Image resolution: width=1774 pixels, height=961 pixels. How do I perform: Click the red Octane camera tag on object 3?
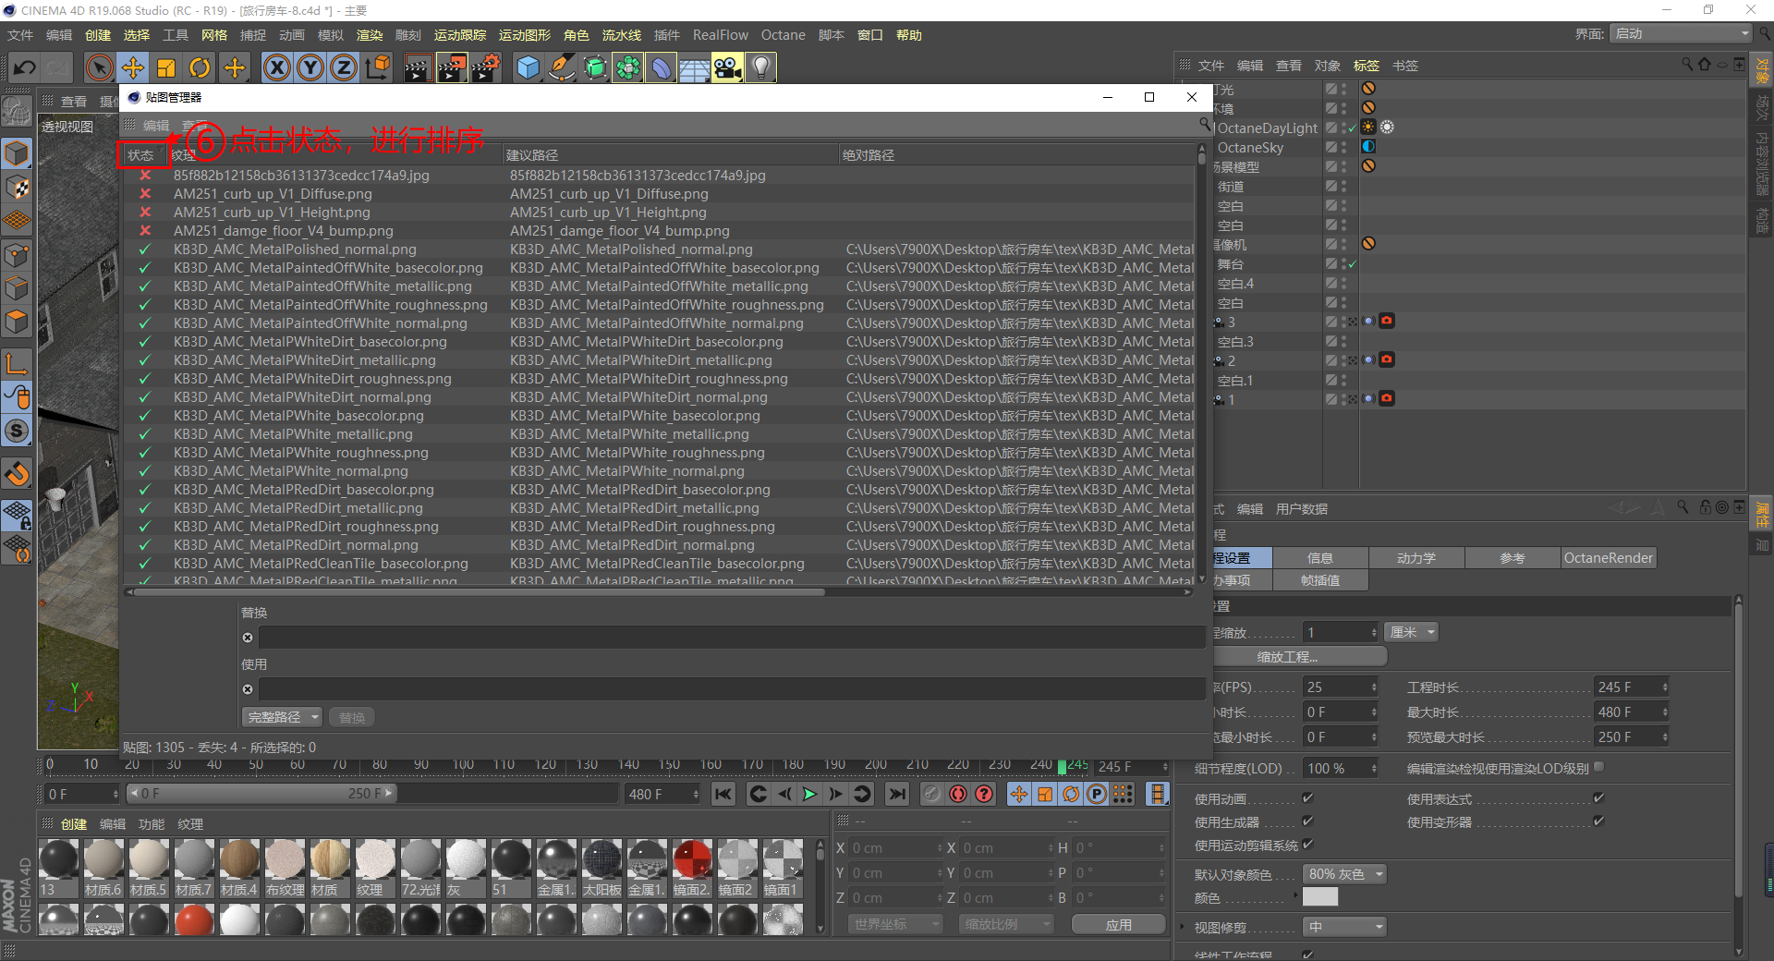[x=1387, y=321]
